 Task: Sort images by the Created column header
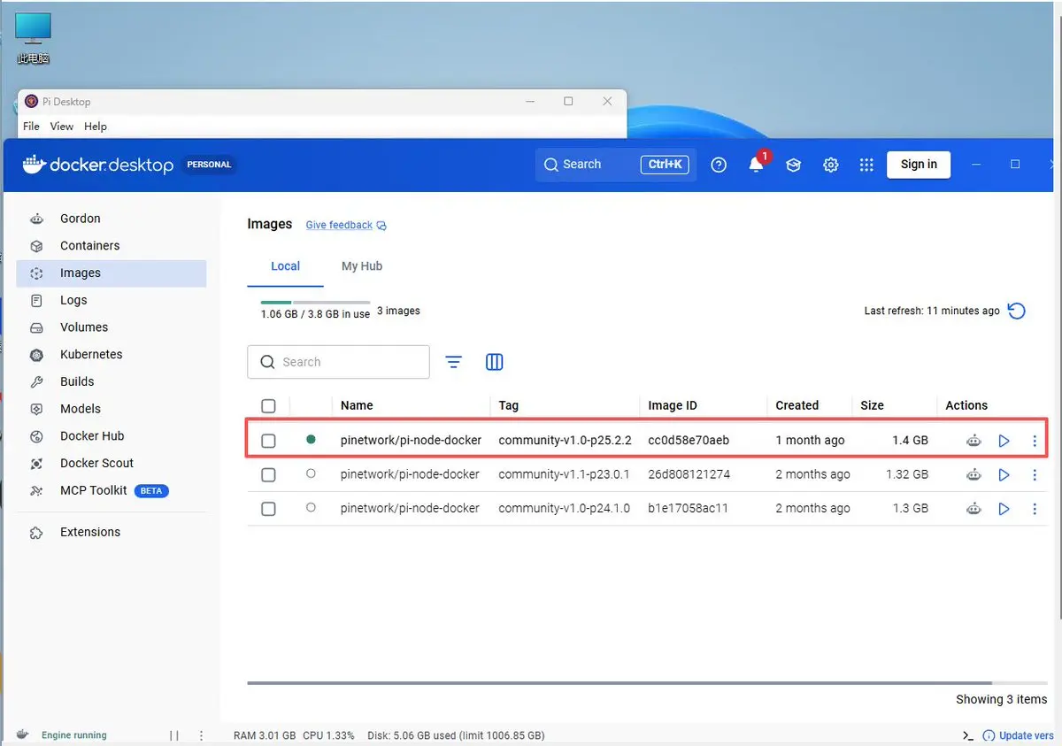(796, 405)
